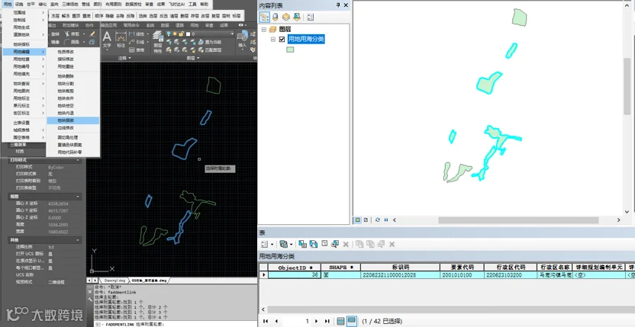Select 地块合并 from the submenu
635x327 pixels.
click(x=66, y=98)
